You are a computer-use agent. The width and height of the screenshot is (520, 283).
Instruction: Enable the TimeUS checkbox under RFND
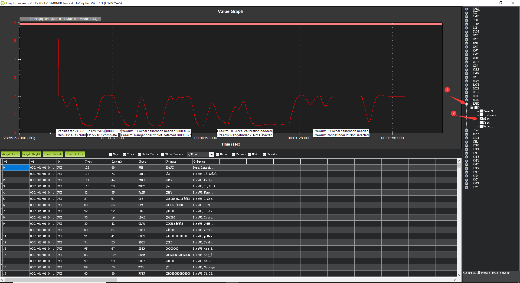point(481,111)
